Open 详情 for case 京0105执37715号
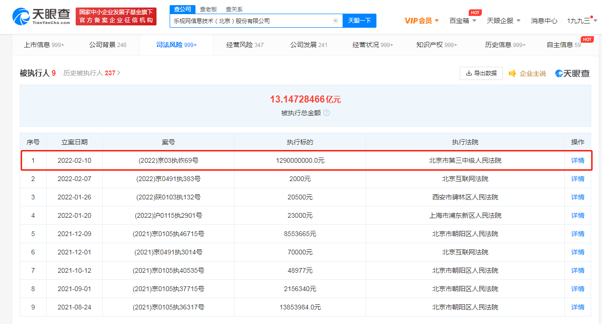This screenshot has height=324, width=602. coord(578,289)
